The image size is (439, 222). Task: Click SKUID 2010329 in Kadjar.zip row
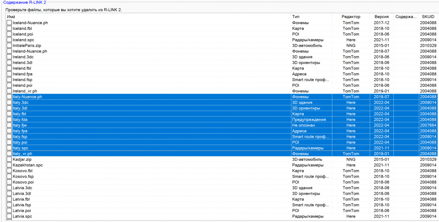428,160
